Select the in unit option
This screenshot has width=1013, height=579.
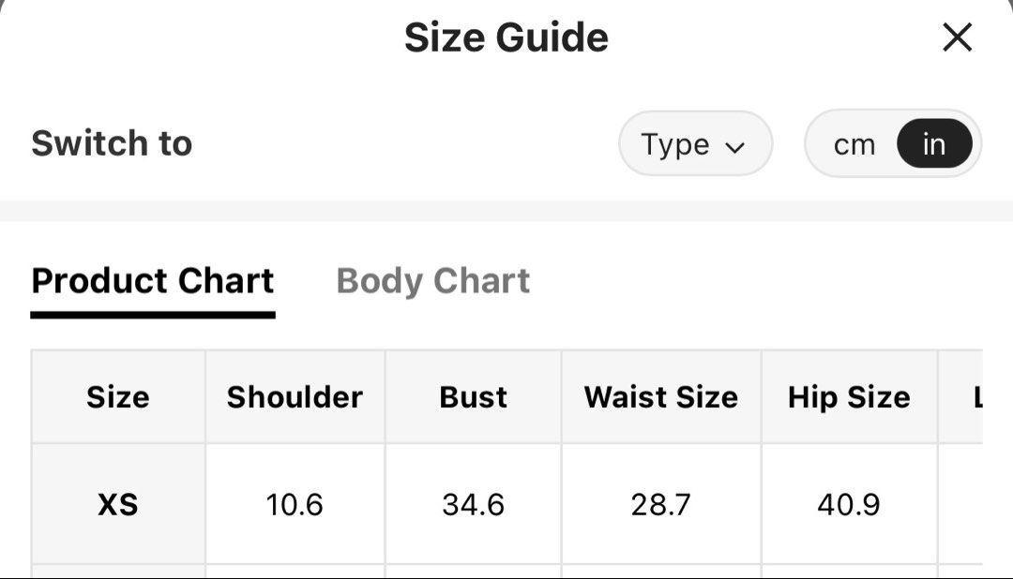point(934,143)
